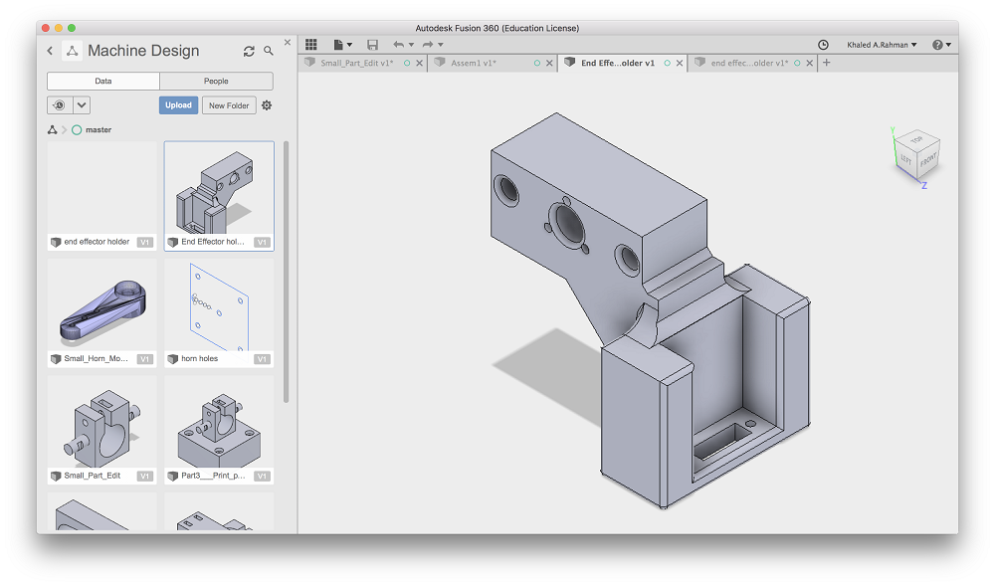Refresh the data panel
The width and height of the screenshot is (995, 586).
click(249, 52)
